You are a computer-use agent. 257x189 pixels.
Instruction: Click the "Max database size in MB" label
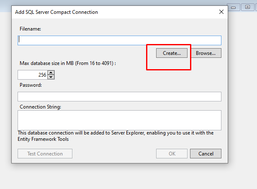point(68,63)
